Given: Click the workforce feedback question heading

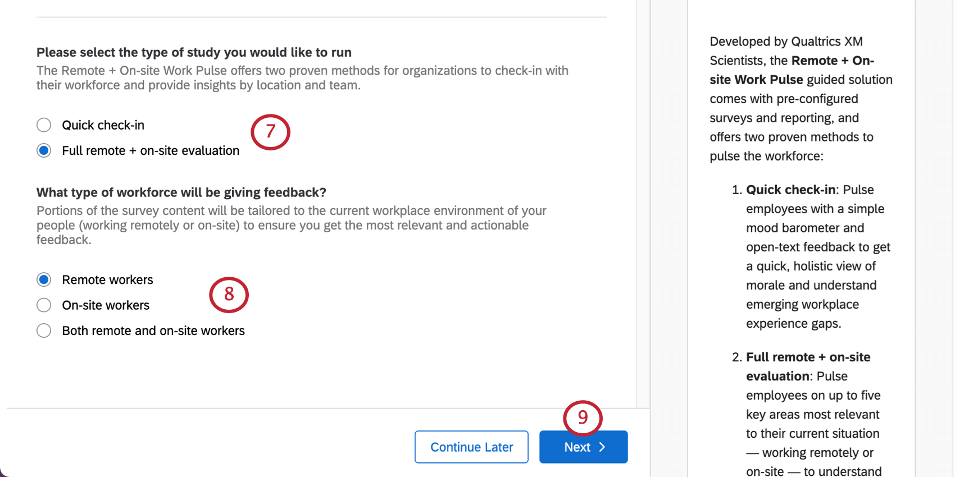Looking at the screenshot, I should coord(181,192).
